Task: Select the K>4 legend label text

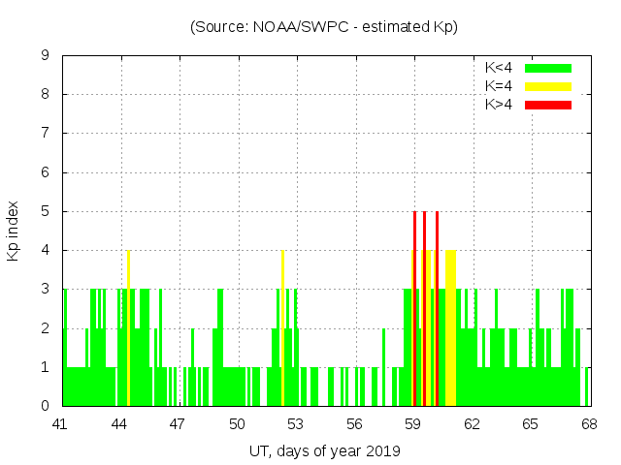Action: click(x=499, y=105)
